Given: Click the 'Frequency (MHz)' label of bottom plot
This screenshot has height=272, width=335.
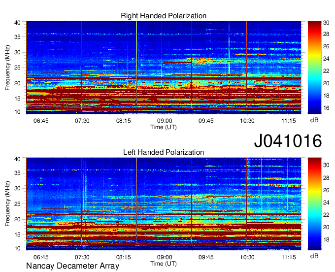Looking at the screenshot, I should [7, 204].
